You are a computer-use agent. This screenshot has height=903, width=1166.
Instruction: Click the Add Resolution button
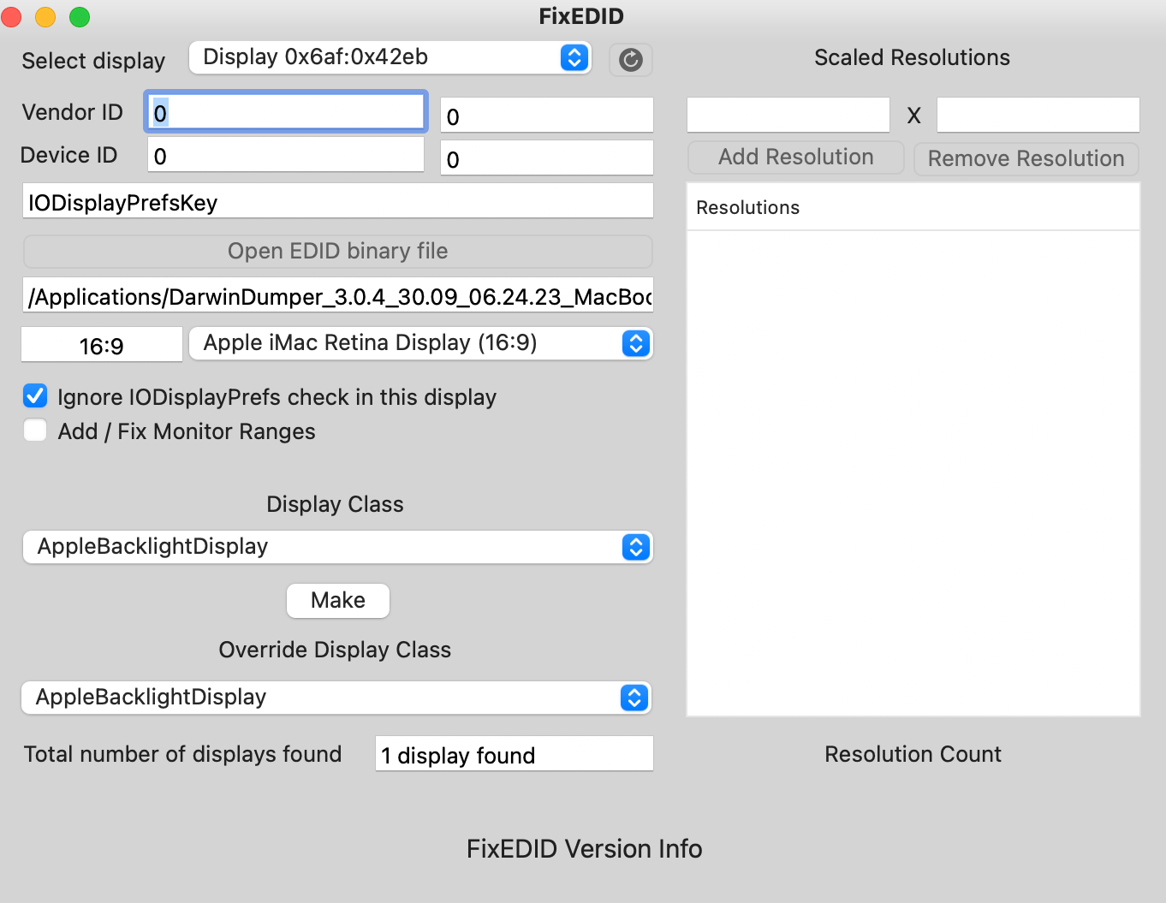click(x=795, y=157)
